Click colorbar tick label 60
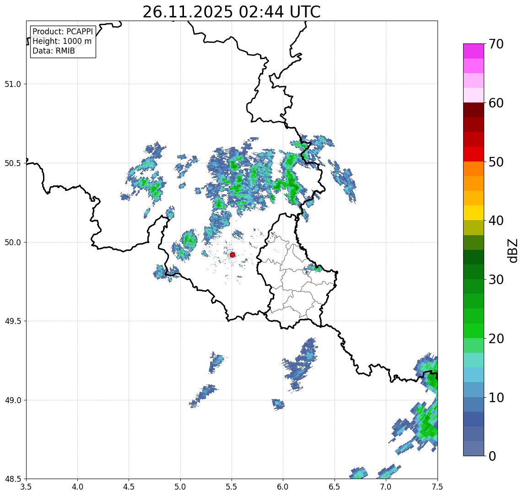 click(x=496, y=103)
